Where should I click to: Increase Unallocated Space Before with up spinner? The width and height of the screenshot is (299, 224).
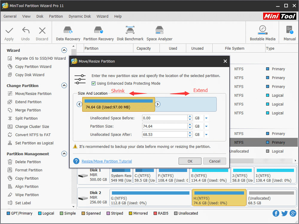(x=190, y=116)
